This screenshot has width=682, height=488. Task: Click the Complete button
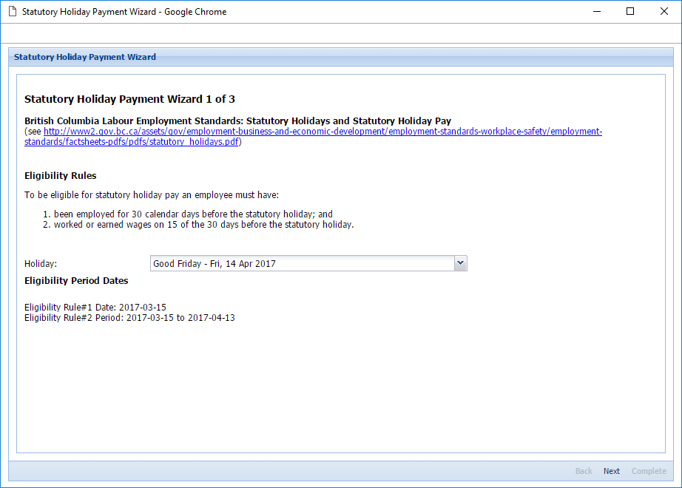coord(649,471)
